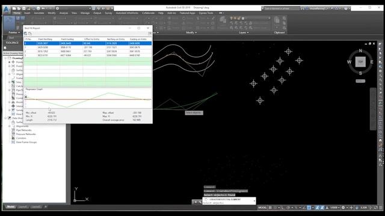Viewport: 385px width, 216px height.
Task: Open the annotation scale 1:1000 dropdown
Action: click(x=335, y=208)
